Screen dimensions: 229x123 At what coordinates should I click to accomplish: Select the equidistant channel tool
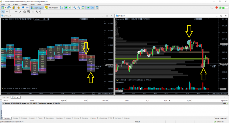[24, 12]
